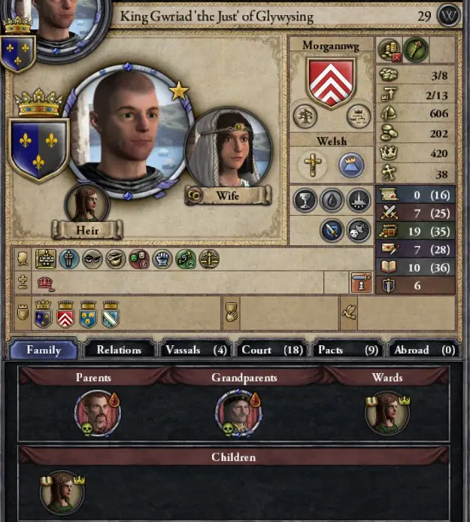Screen dimensions: 470x522
Task: Click the large Morgannwg dynasty coat of arms
Action: pos(331,82)
